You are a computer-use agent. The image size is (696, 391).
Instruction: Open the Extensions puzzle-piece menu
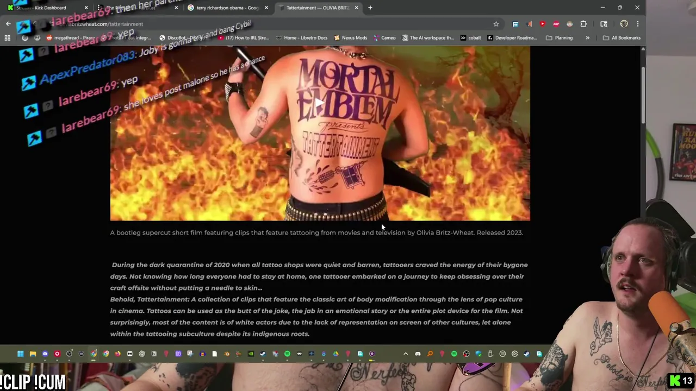point(583,24)
